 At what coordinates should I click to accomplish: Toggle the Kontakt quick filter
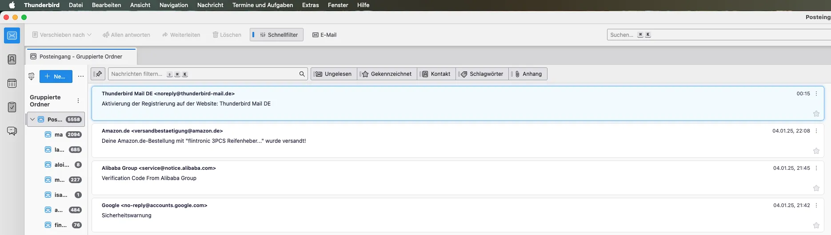(x=436, y=74)
